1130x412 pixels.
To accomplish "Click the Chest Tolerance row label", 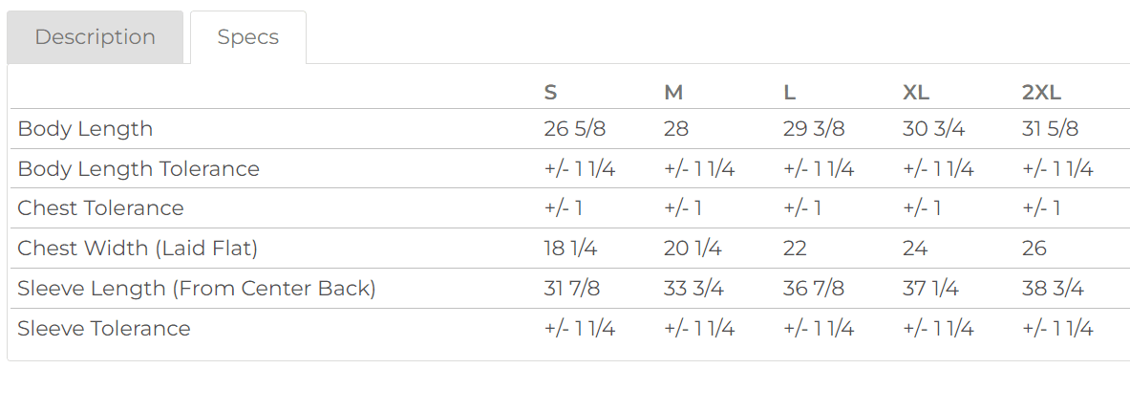I will click(100, 208).
